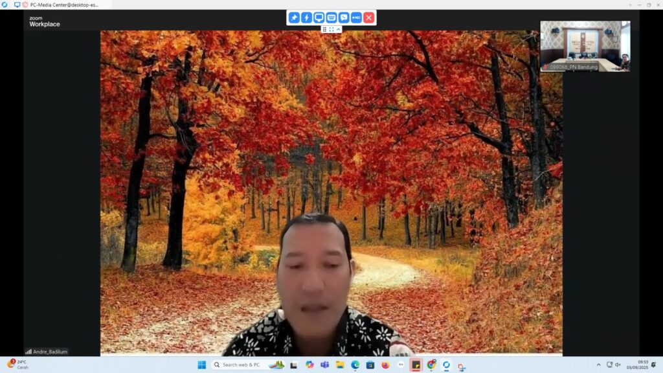Open the Windows Start menu

(x=202, y=365)
